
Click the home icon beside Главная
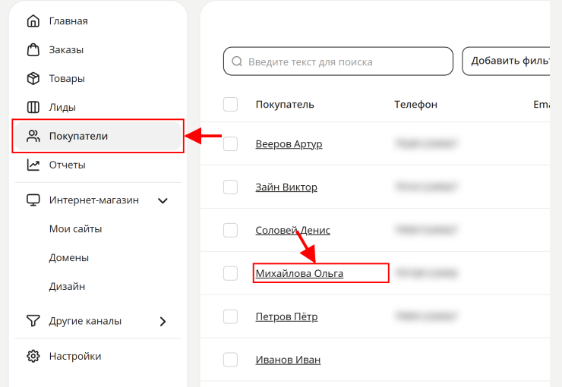[33, 21]
